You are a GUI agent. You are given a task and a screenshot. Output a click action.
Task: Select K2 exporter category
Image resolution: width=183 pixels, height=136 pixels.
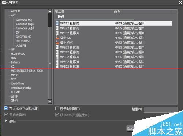click(12, 67)
